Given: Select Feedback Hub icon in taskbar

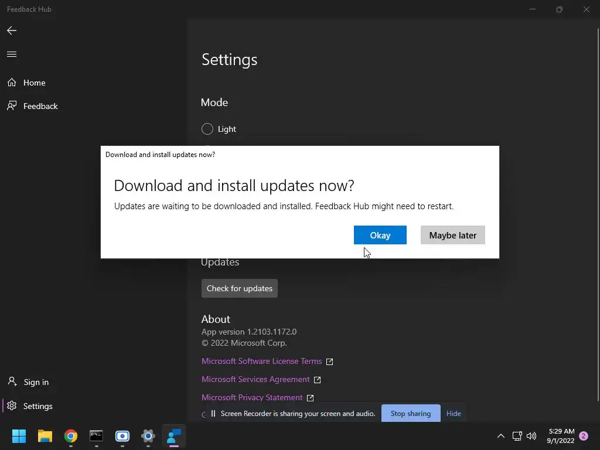Looking at the screenshot, I should pos(173,436).
